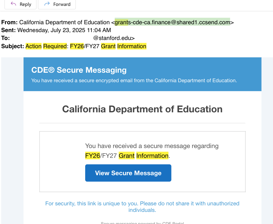Click the security notice link text
273x224 pixels.
(142, 206)
